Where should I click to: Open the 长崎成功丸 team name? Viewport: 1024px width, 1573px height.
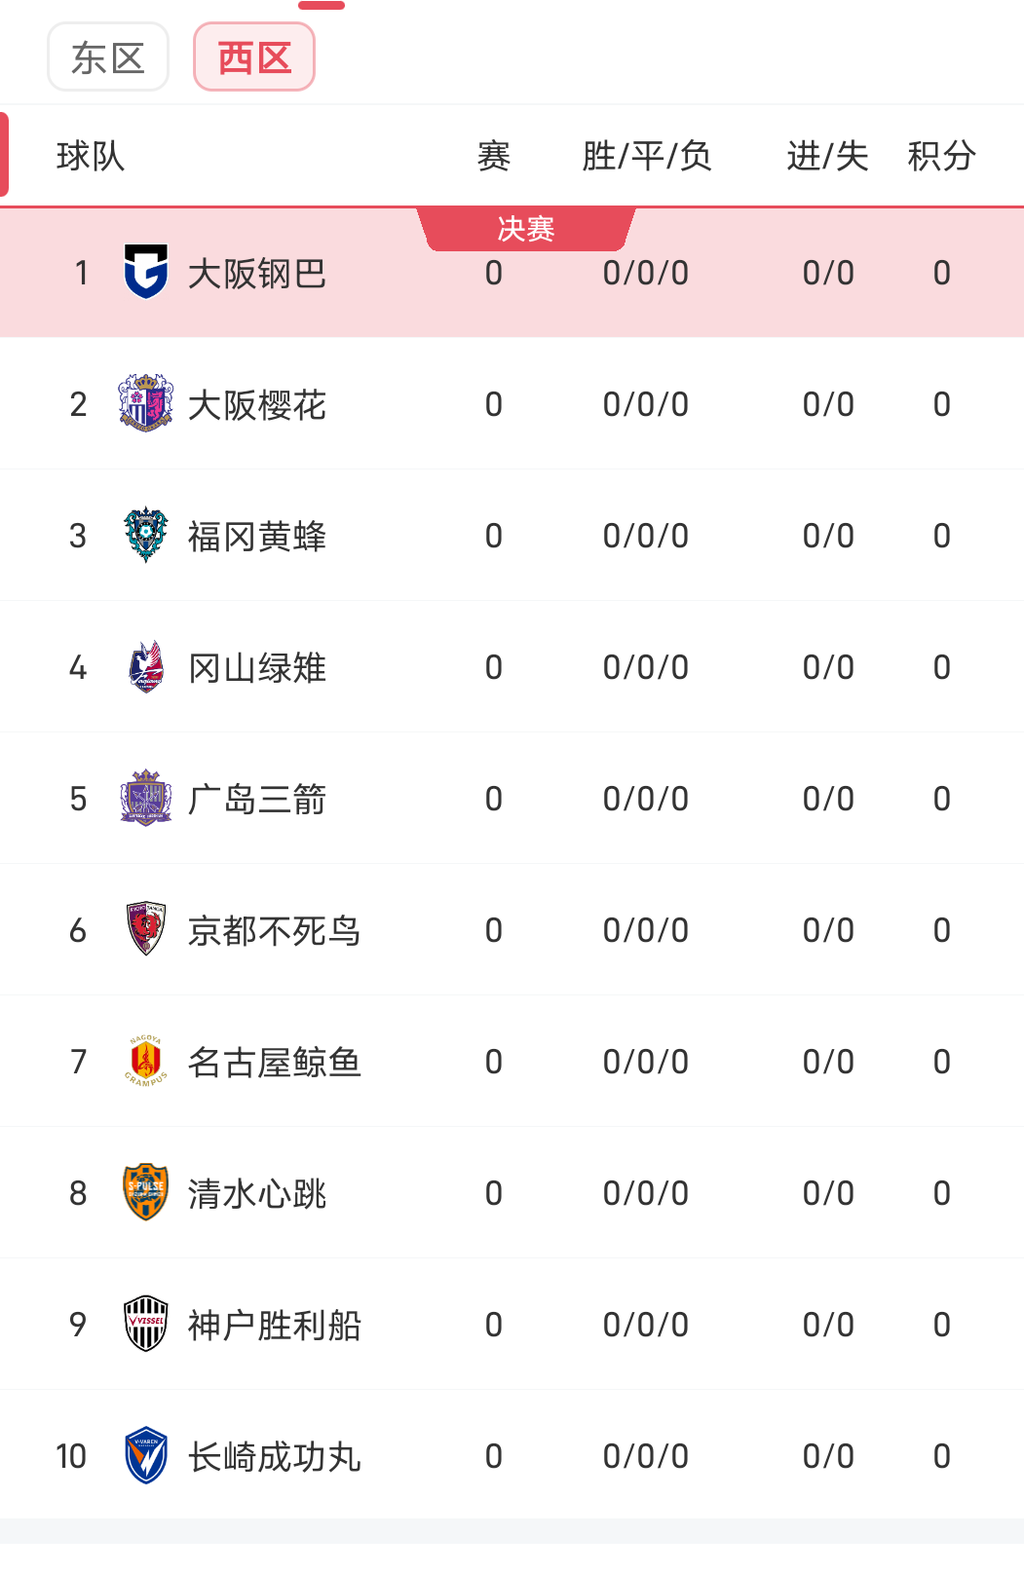point(274,1457)
